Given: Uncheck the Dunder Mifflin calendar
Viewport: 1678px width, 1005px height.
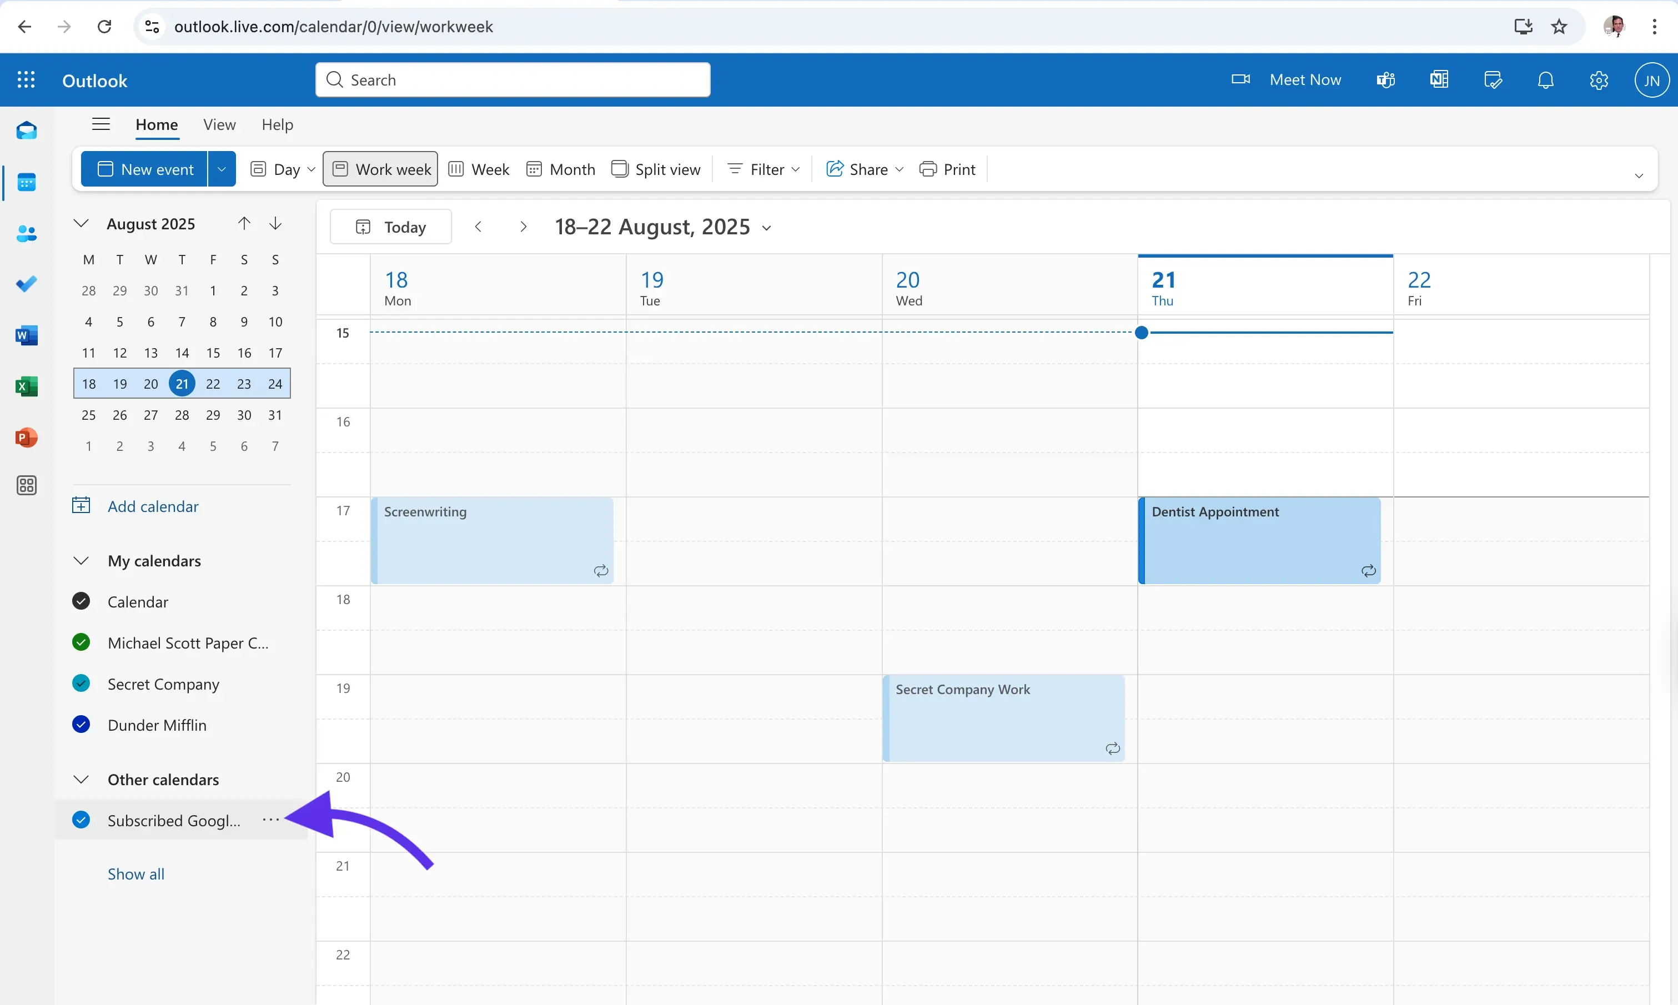Looking at the screenshot, I should (81, 724).
